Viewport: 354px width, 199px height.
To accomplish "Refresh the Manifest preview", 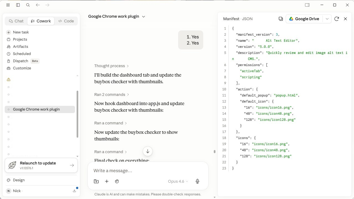I will (x=337, y=19).
